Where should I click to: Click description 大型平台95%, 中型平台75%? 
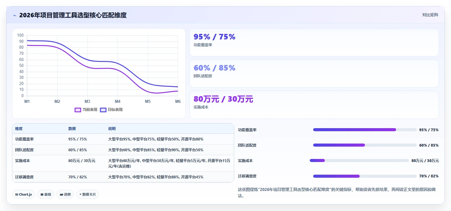coord(156,139)
